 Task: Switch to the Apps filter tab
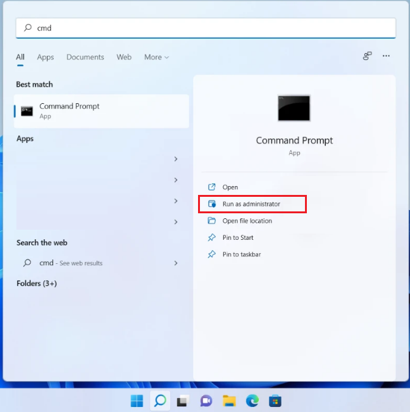(46, 57)
